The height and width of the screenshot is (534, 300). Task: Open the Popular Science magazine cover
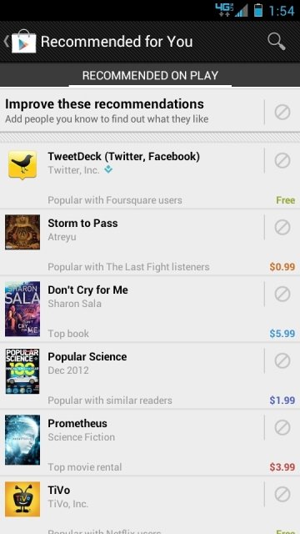coord(22,371)
